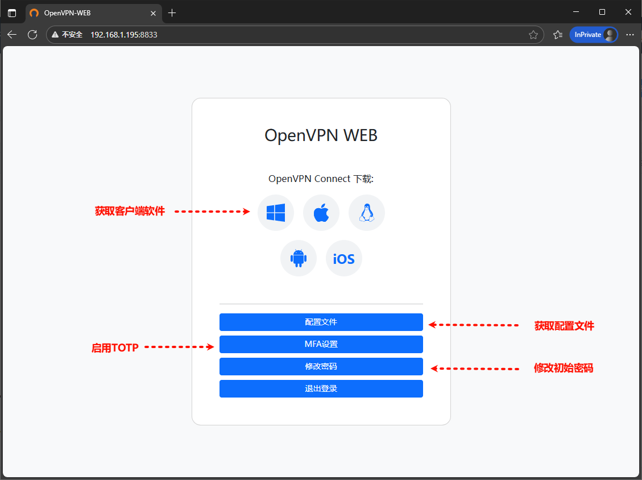Viewport: 642px width, 480px height.
Task: Open browser settings and more menu
Action: [x=630, y=35]
